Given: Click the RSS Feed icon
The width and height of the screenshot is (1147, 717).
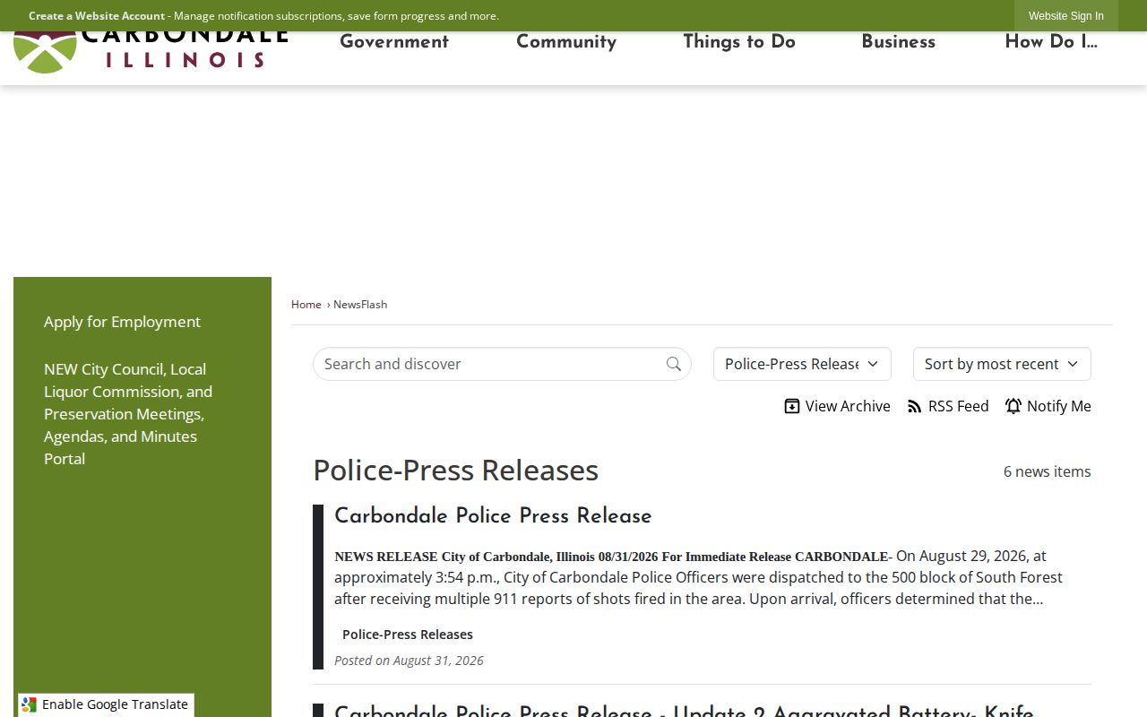Looking at the screenshot, I should point(915,406).
